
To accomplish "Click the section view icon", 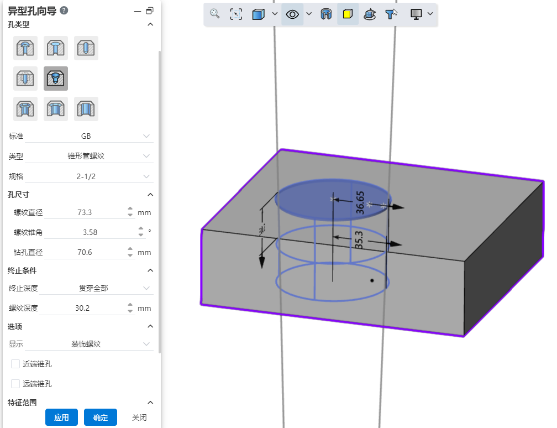I will click(327, 14).
